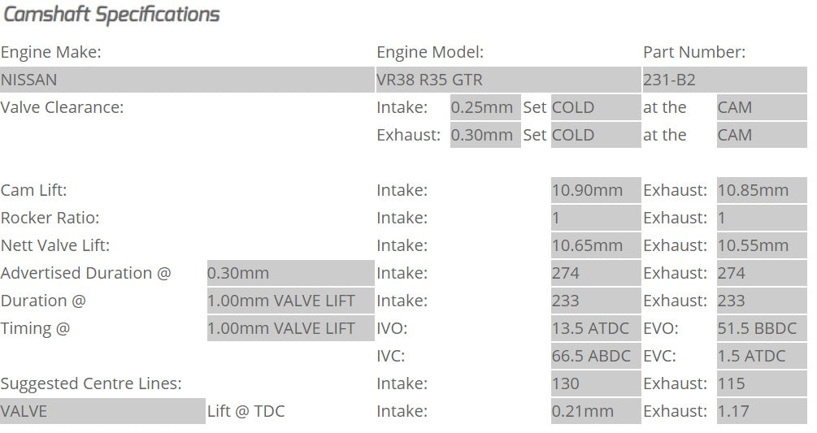
Task: Select the Exhaust valve clearance 0.30mm field
Action: (485, 136)
